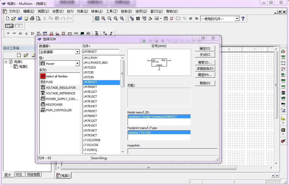Toggle the simulation pause button
289x185 pixels.
click(x=19, y=26)
